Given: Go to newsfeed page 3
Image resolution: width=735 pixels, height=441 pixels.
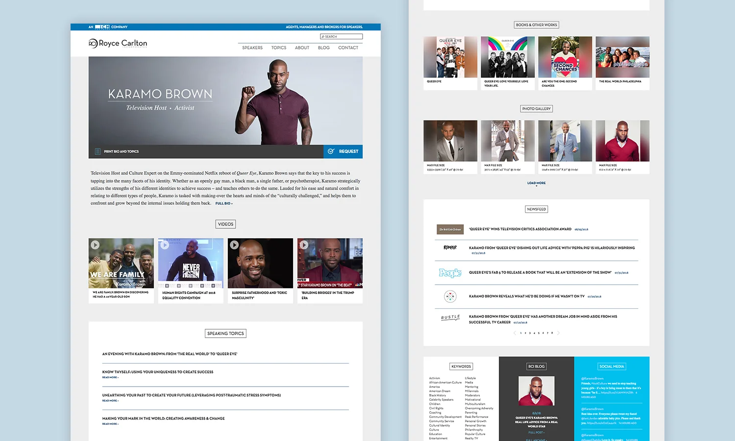Looking at the screenshot, I should (530, 333).
